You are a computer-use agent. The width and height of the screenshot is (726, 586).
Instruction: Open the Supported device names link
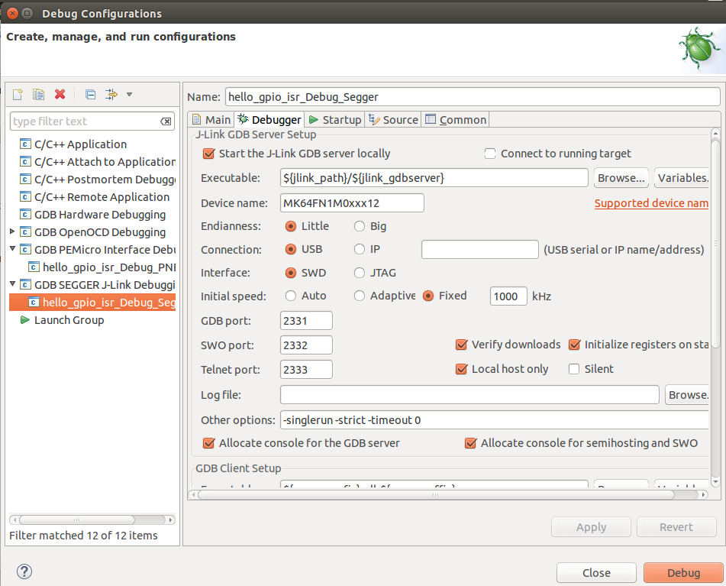pos(651,203)
